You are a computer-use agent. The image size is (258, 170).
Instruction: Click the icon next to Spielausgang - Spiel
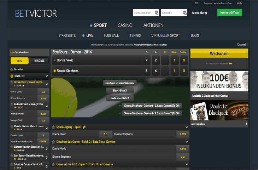pos(84,127)
